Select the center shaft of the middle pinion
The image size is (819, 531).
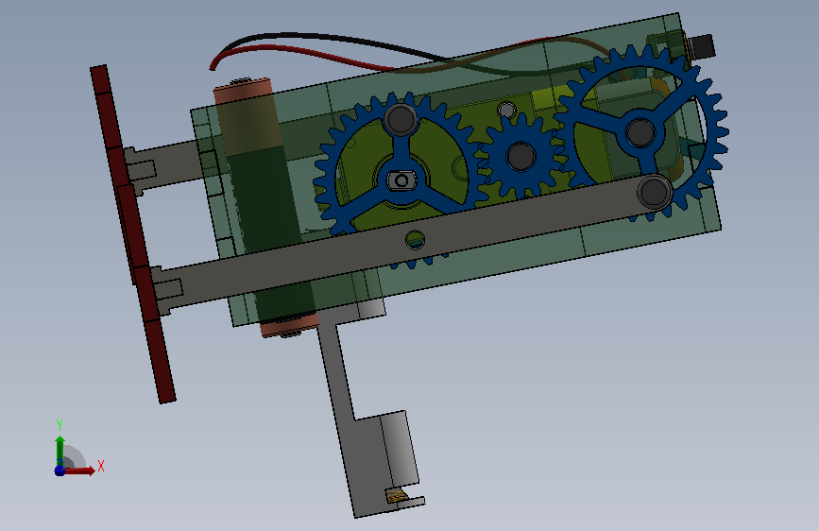tap(520, 157)
